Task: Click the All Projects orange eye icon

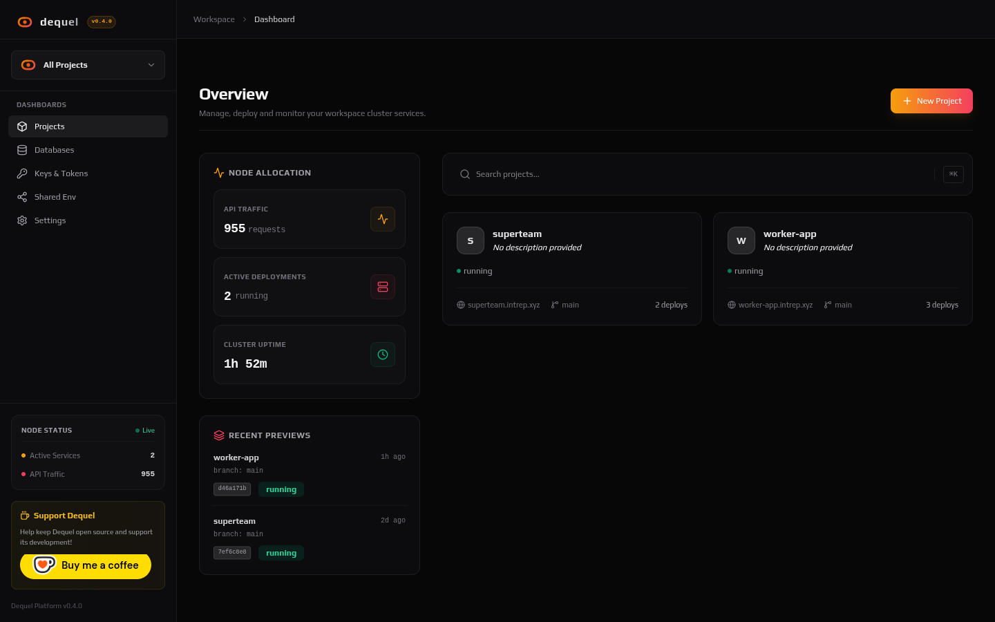Action: 28,65
